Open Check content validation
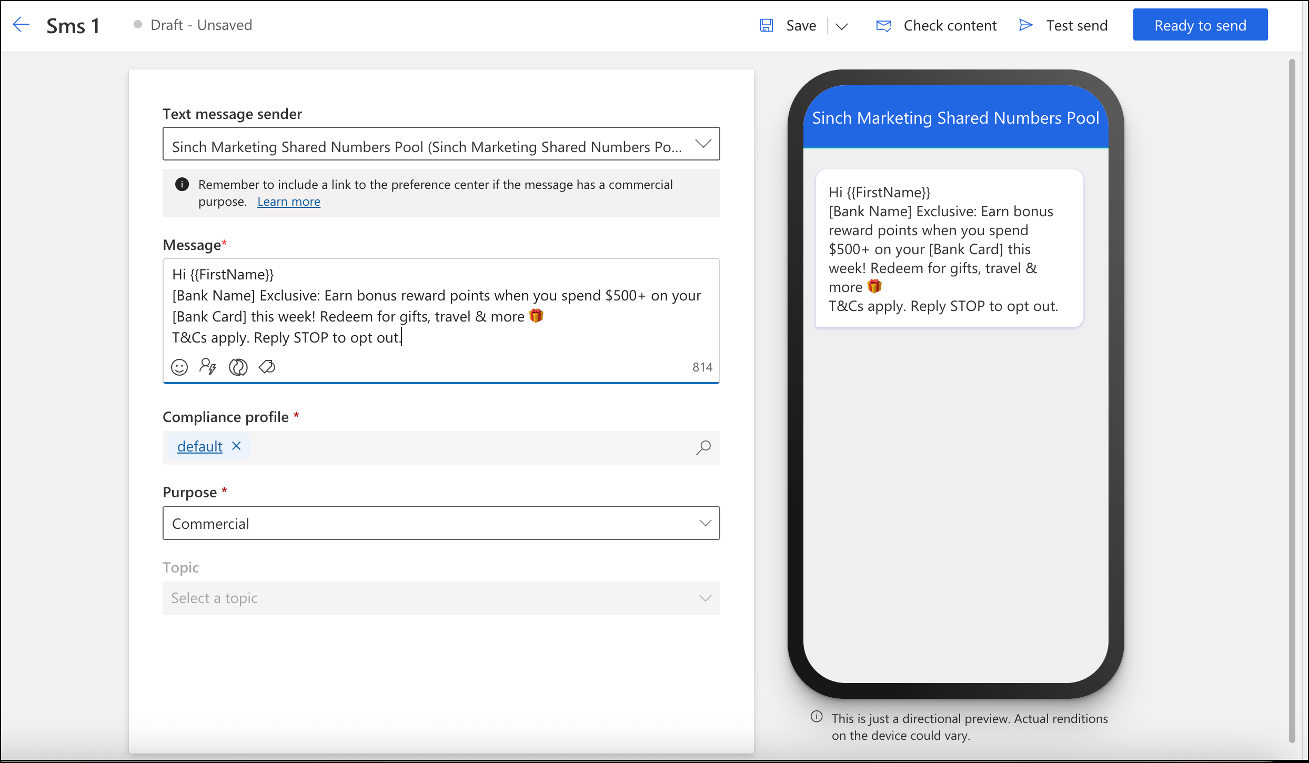This screenshot has width=1309, height=763. click(x=936, y=25)
